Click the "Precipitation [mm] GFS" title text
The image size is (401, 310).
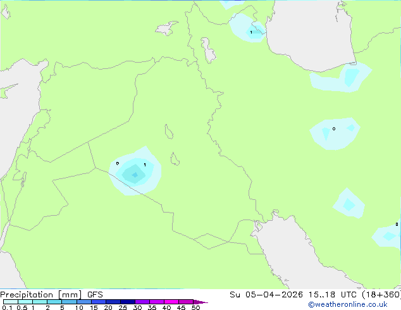click(51, 295)
